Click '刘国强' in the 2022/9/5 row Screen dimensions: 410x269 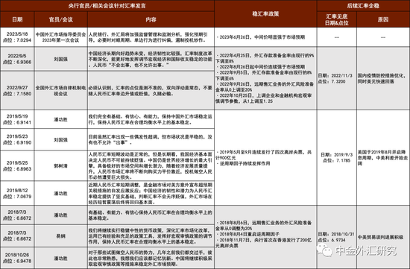60,60
